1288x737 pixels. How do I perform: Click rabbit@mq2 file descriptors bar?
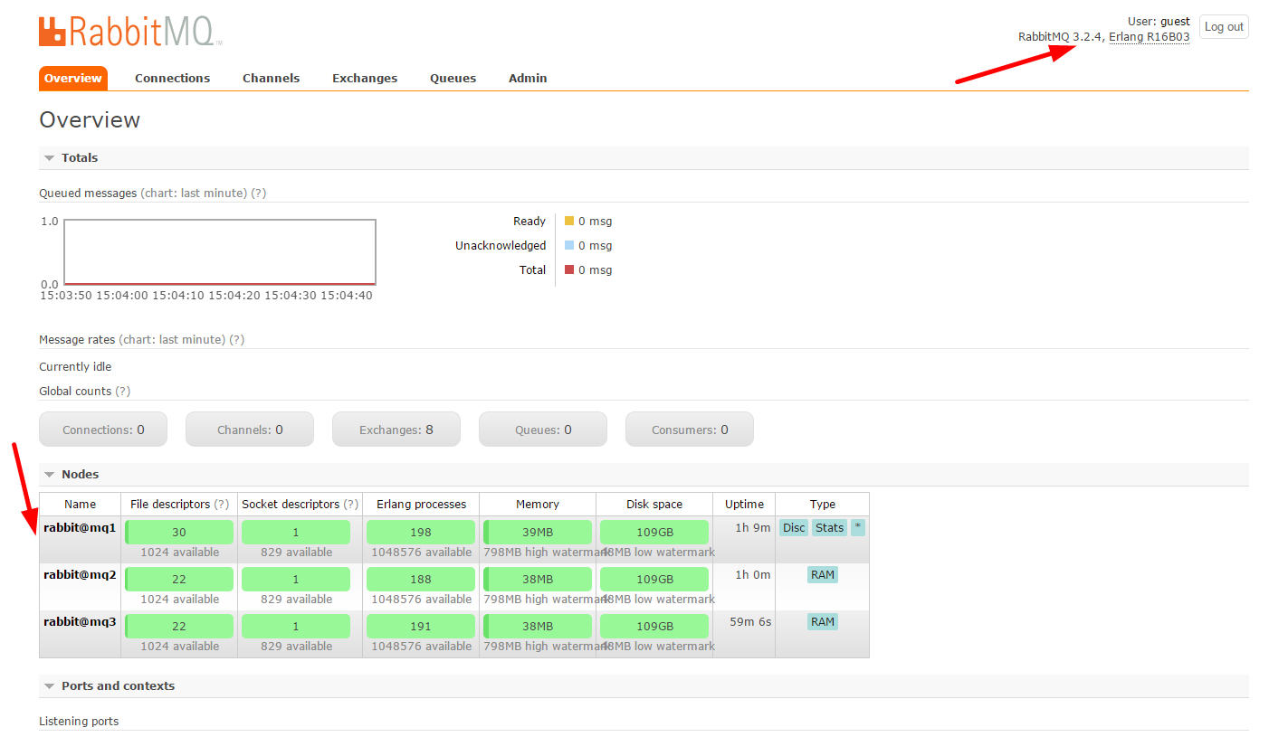(x=179, y=579)
